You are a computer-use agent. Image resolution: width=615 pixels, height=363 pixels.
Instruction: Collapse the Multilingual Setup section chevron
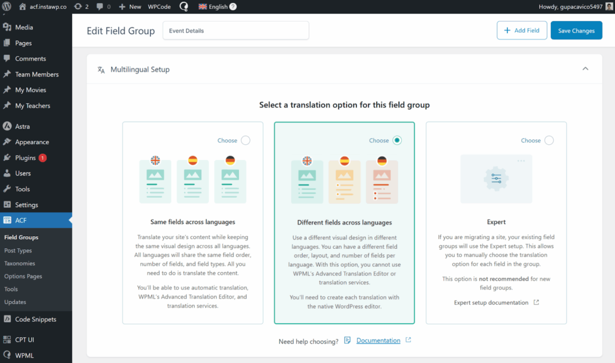pyautogui.click(x=585, y=69)
